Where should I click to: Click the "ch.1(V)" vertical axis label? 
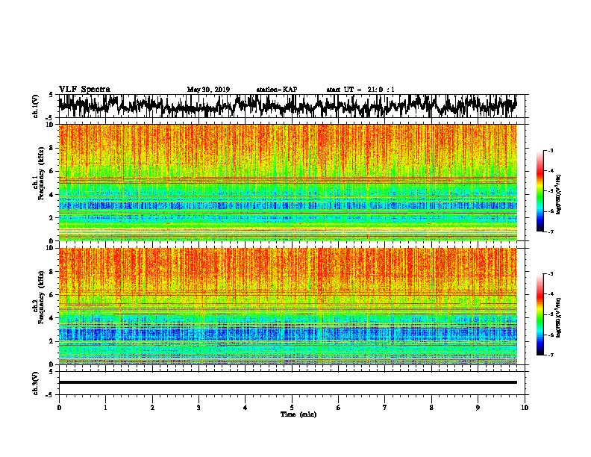tap(35, 106)
